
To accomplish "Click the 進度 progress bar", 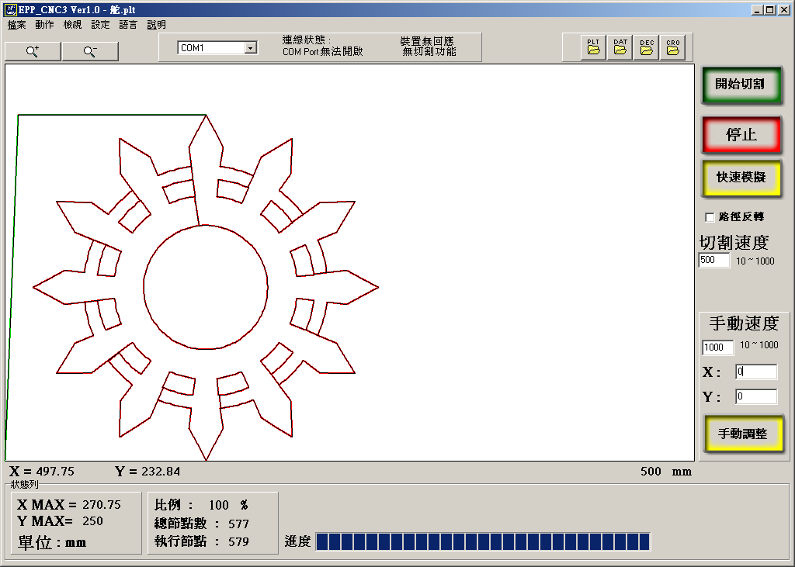I will [483, 541].
